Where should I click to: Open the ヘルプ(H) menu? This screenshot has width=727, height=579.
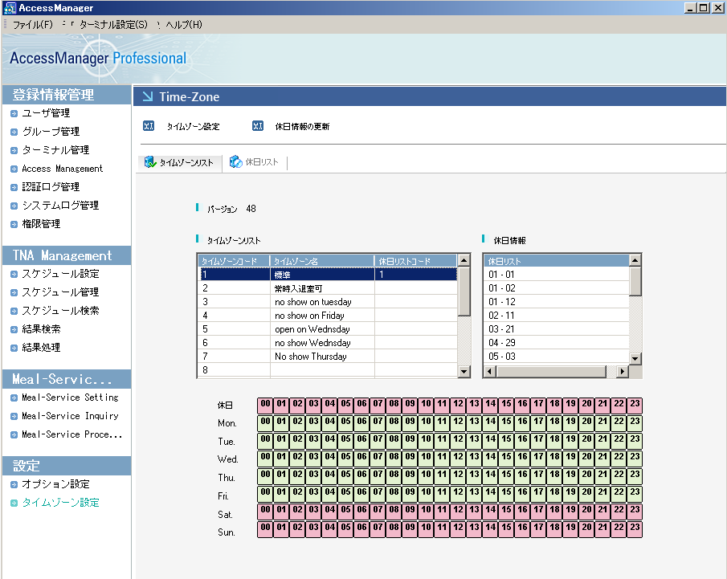[184, 25]
